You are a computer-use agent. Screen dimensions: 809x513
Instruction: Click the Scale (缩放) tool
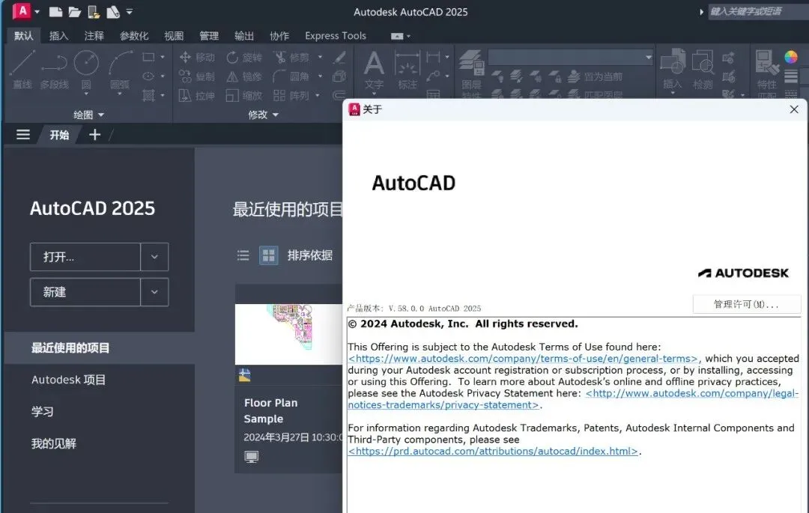(243, 95)
